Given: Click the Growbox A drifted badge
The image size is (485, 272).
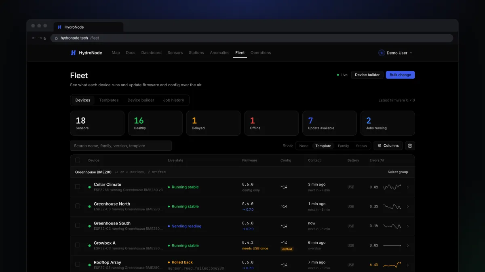Looking at the screenshot, I should coord(287,249).
